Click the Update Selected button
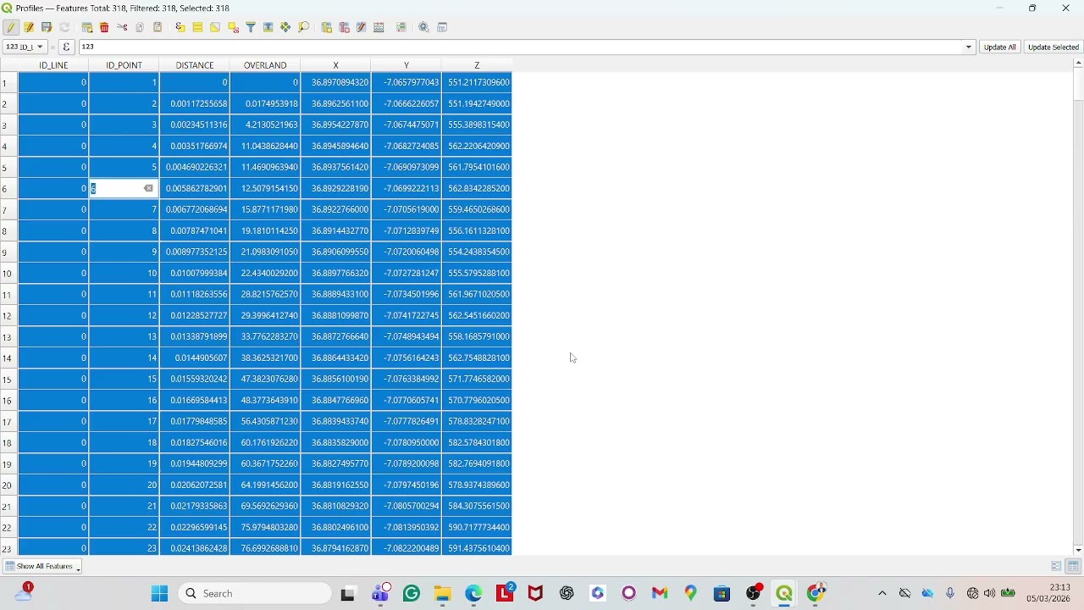1084x610 pixels. (x=1054, y=47)
